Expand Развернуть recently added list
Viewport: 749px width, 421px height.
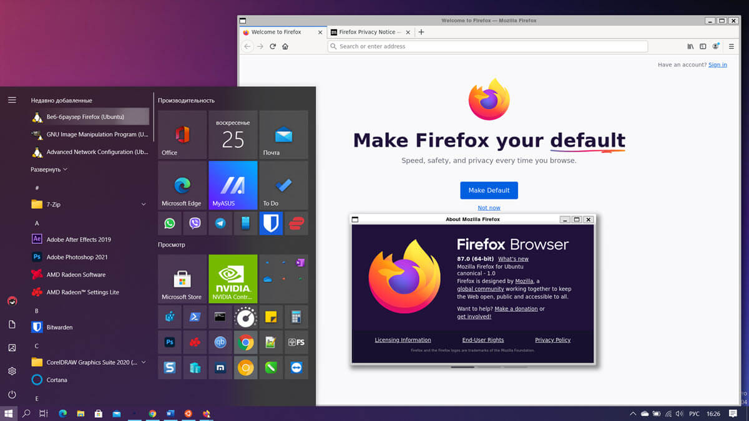(x=49, y=169)
